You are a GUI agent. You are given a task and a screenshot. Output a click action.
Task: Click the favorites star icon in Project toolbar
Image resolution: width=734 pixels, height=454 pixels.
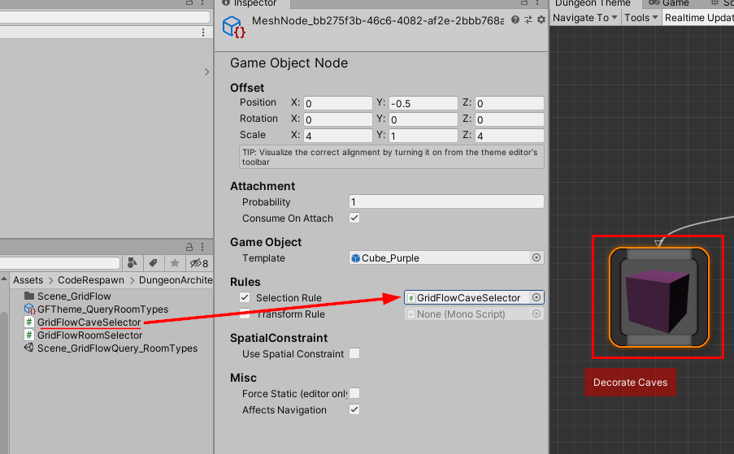[175, 263]
